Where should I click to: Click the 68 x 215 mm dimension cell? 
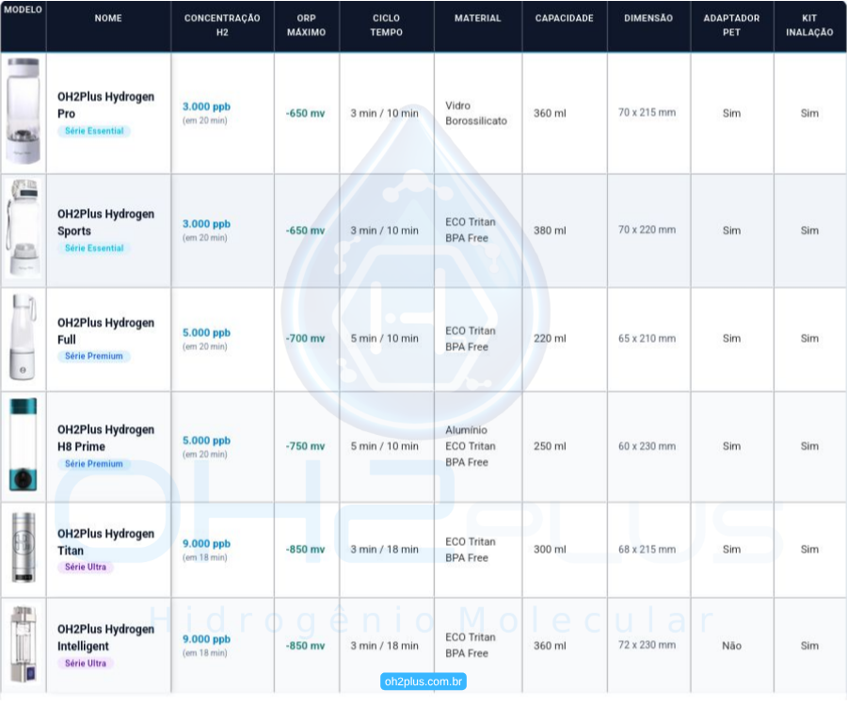647,550
